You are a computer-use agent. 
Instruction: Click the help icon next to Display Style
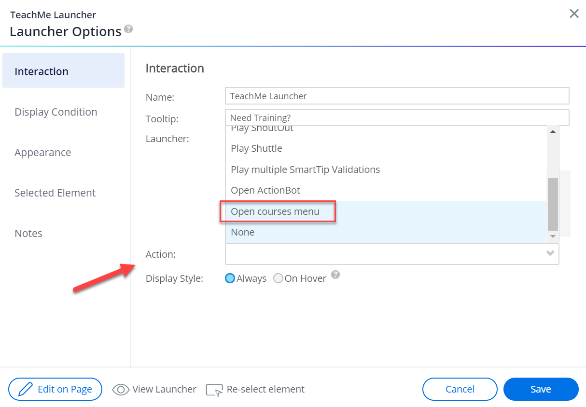pos(335,274)
